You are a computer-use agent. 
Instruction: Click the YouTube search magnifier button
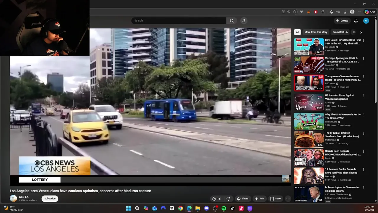click(232, 21)
